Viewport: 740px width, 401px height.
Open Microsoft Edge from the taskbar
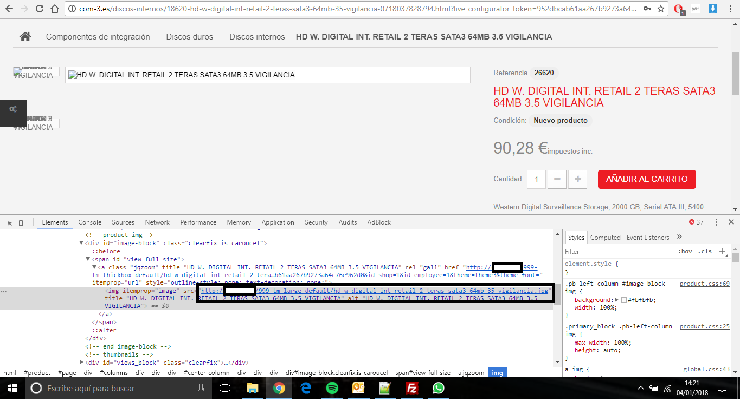pyautogui.click(x=306, y=388)
